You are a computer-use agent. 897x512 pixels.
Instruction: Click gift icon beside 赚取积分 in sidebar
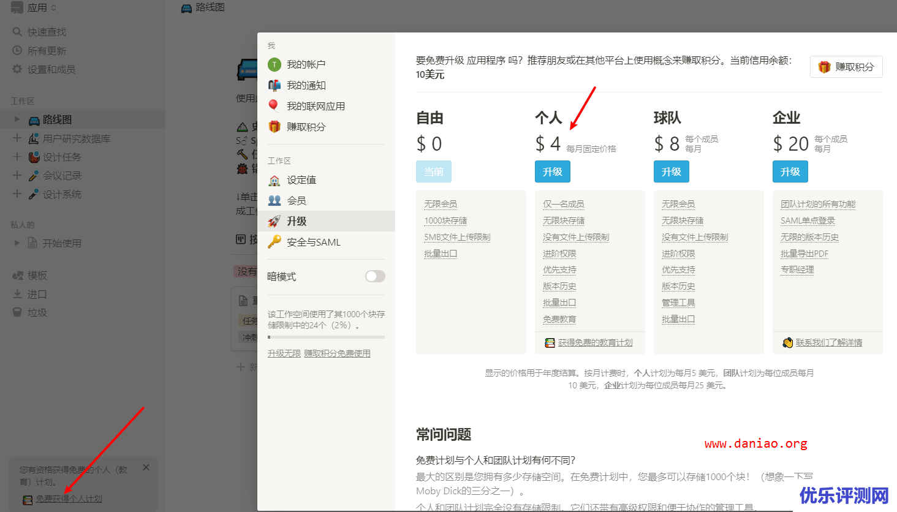[x=274, y=127]
